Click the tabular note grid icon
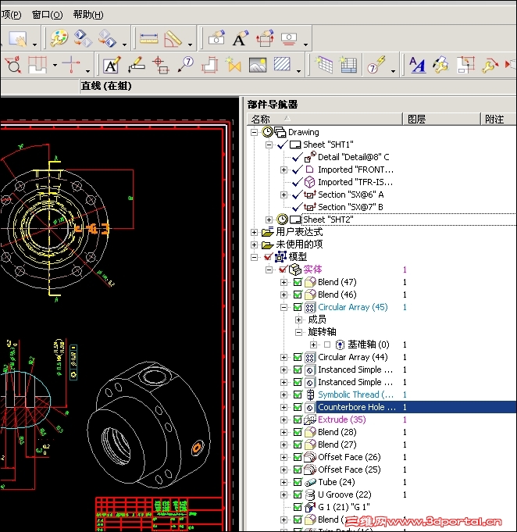 coord(324,64)
